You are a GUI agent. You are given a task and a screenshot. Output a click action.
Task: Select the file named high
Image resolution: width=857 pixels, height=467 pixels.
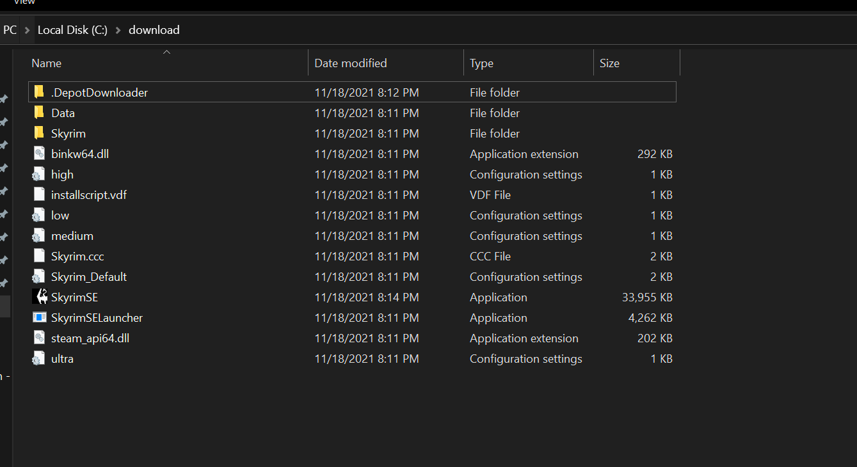[x=62, y=175]
